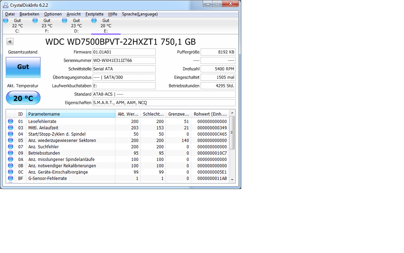Click status icon for Anz. Suchfehler row
This screenshot has height=253, width=404.
(11, 147)
